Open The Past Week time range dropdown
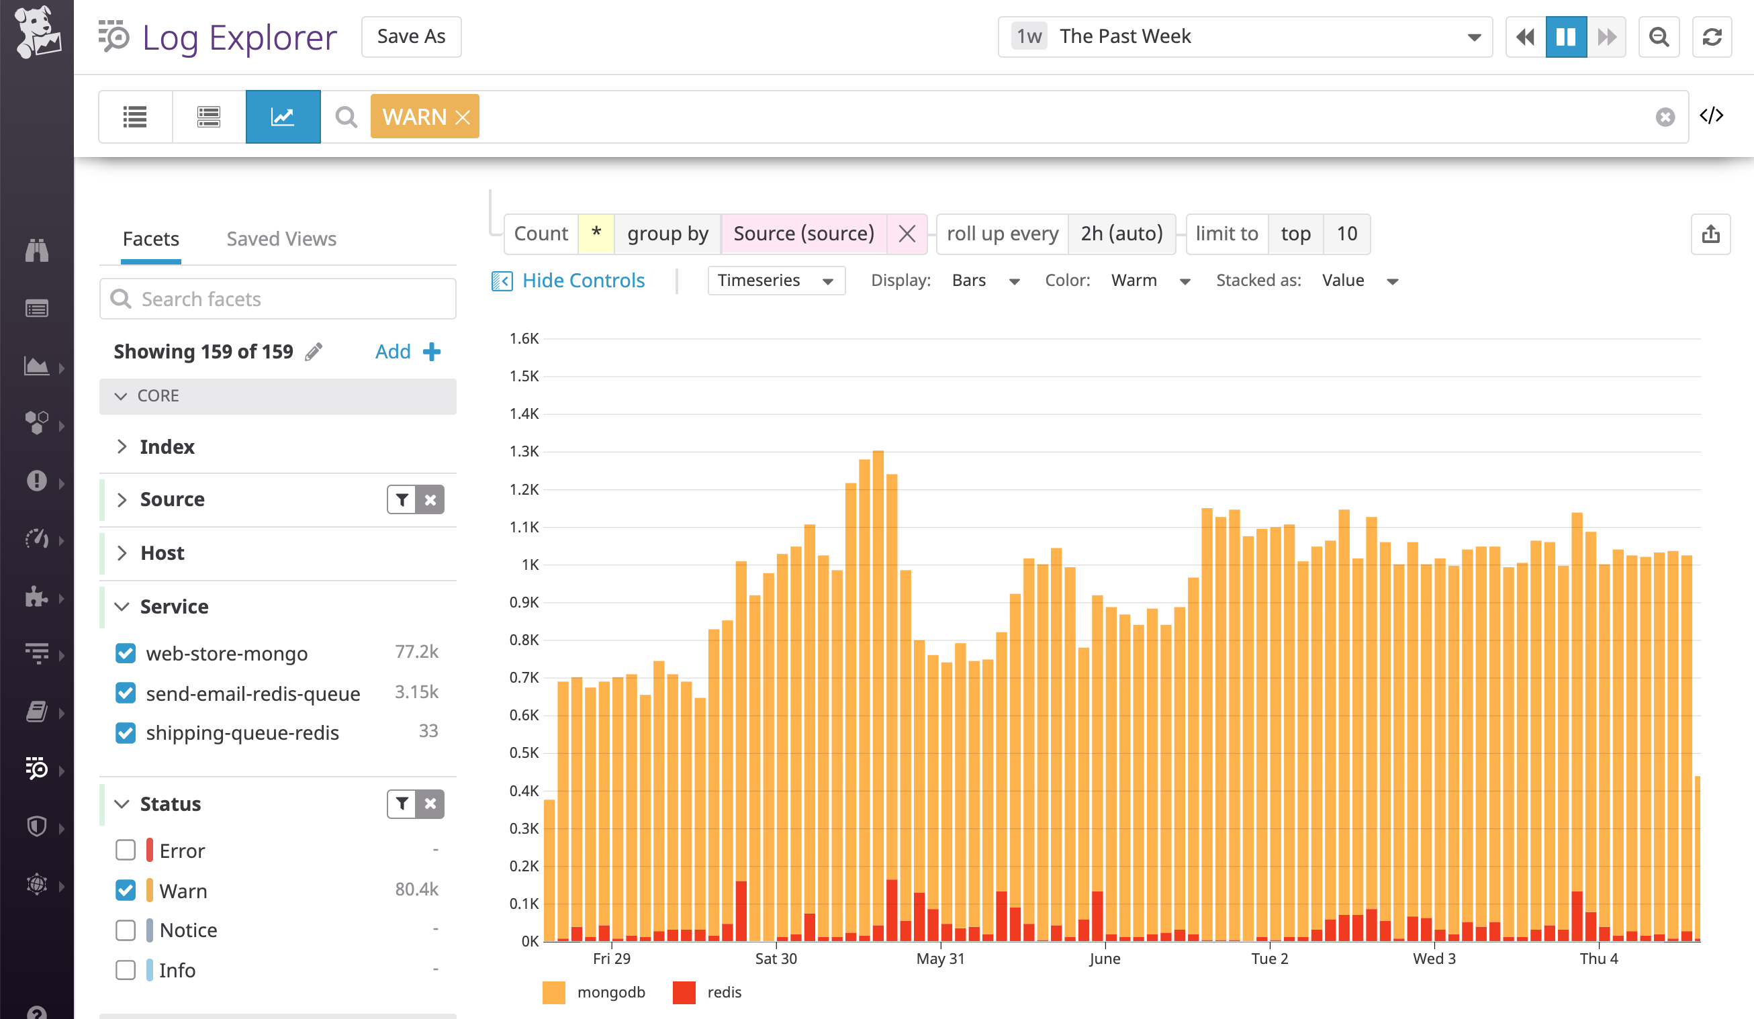The image size is (1754, 1019). pyautogui.click(x=1245, y=36)
